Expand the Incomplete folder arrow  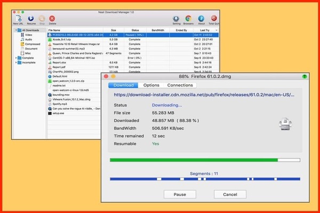(16, 63)
